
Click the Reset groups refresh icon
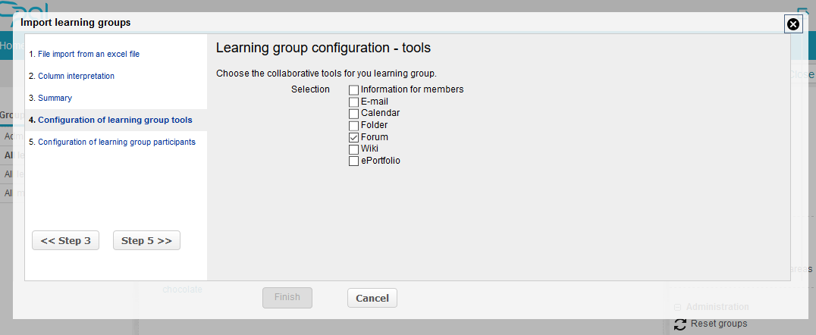click(680, 324)
